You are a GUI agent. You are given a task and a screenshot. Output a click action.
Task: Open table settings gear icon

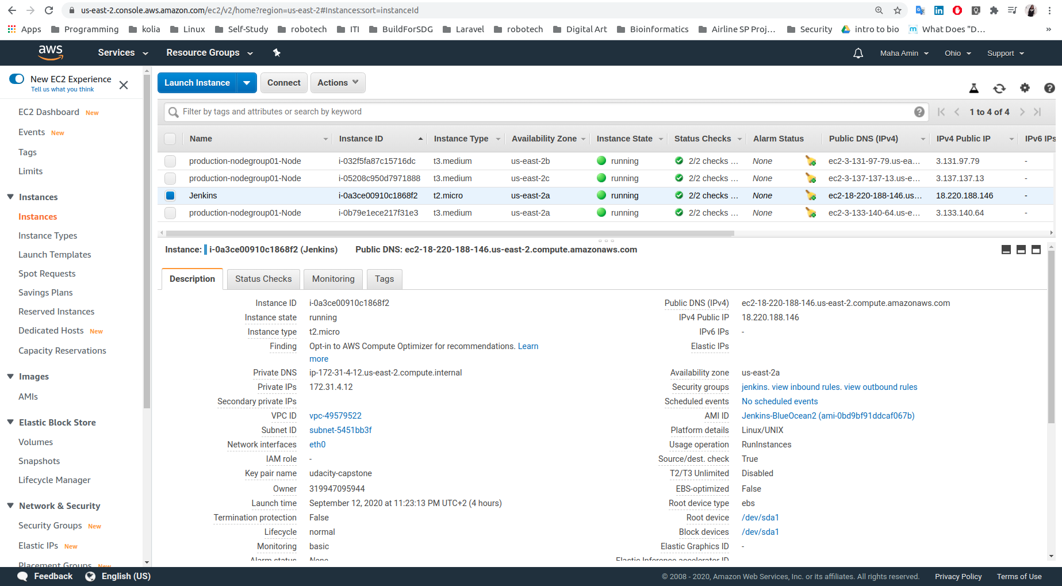click(1025, 87)
